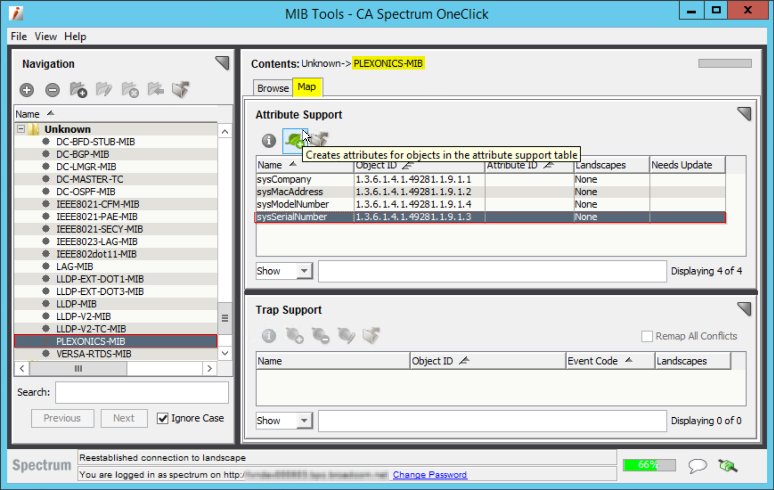Sort attribute table by Object ID column

tap(419, 165)
